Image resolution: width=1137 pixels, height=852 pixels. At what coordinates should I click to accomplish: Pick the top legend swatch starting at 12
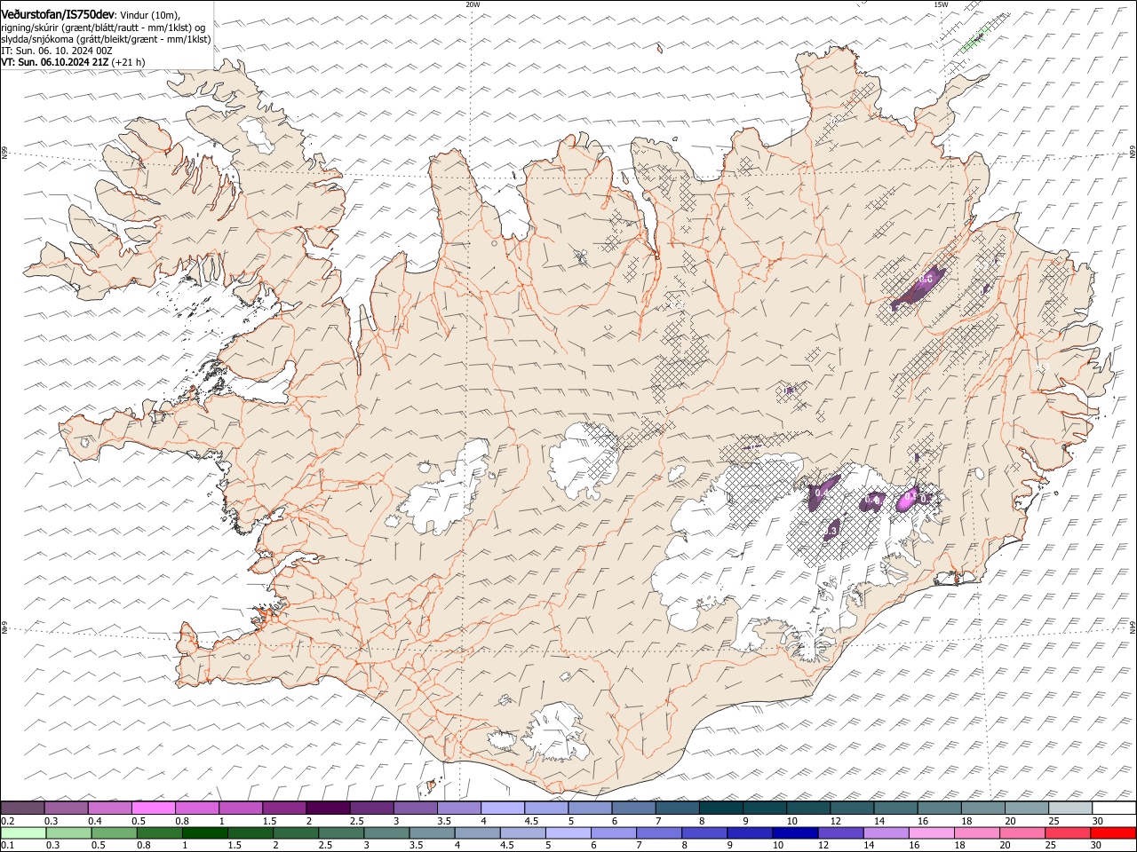852,808
